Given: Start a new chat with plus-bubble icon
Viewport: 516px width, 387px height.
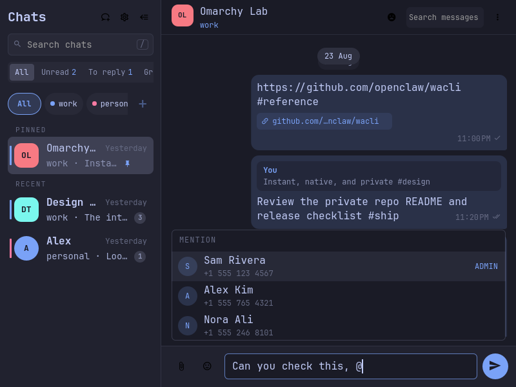Looking at the screenshot, I should (105, 17).
